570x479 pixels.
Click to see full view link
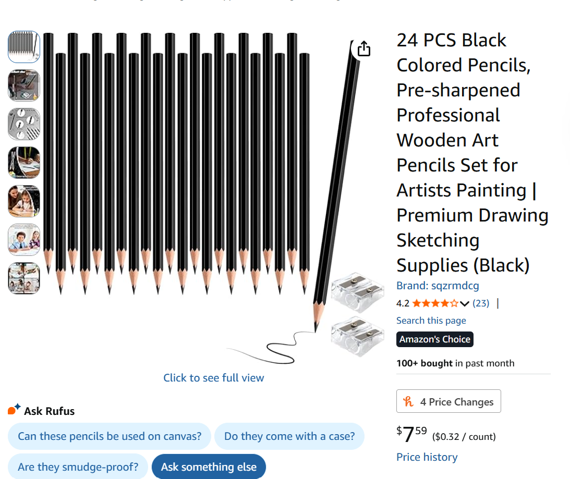(x=214, y=378)
